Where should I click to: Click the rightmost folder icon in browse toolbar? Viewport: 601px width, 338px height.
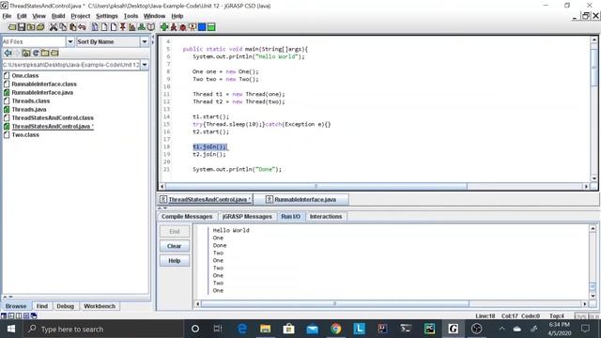tap(54, 53)
